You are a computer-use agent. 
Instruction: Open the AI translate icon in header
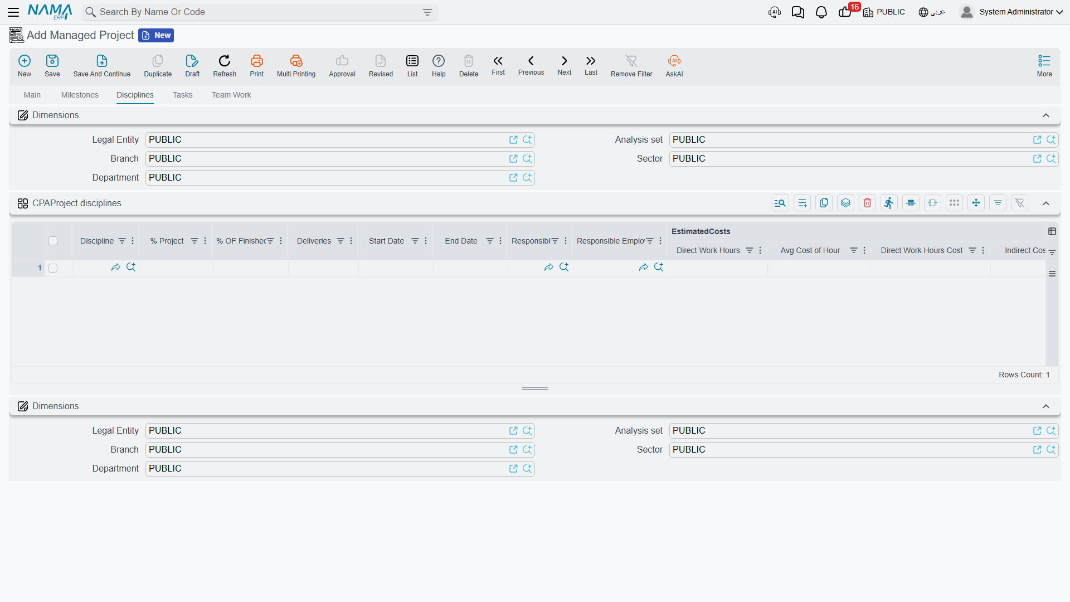tap(774, 12)
